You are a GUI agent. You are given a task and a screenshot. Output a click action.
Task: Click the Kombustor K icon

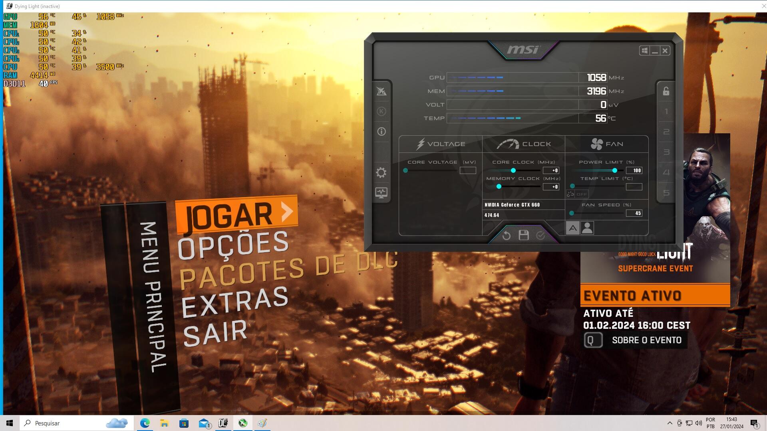(x=381, y=111)
